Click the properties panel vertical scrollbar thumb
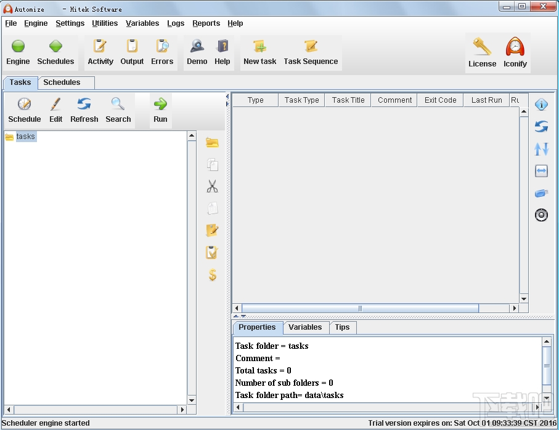The image size is (559, 430). tap(547, 365)
